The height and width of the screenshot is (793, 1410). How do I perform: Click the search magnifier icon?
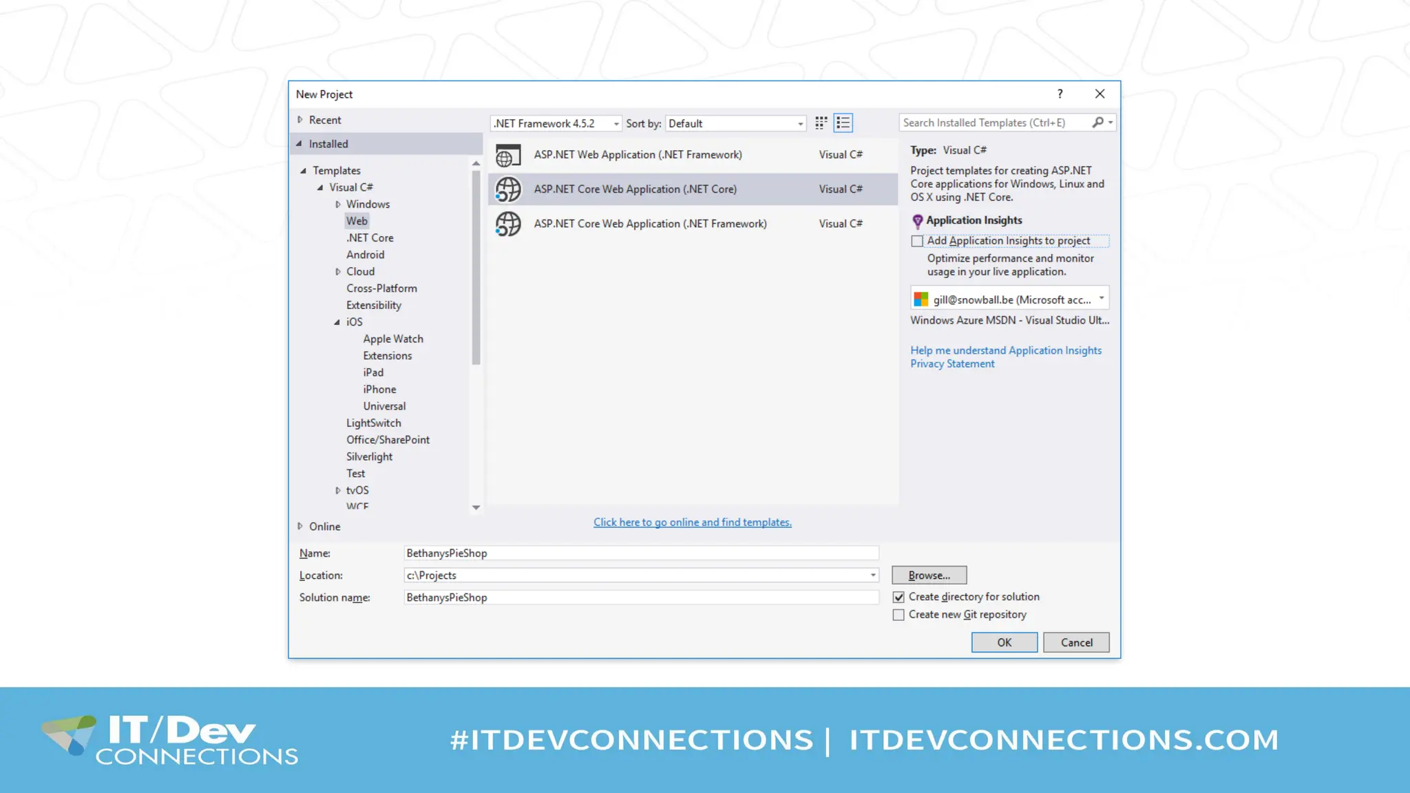click(x=1097, y=123)
